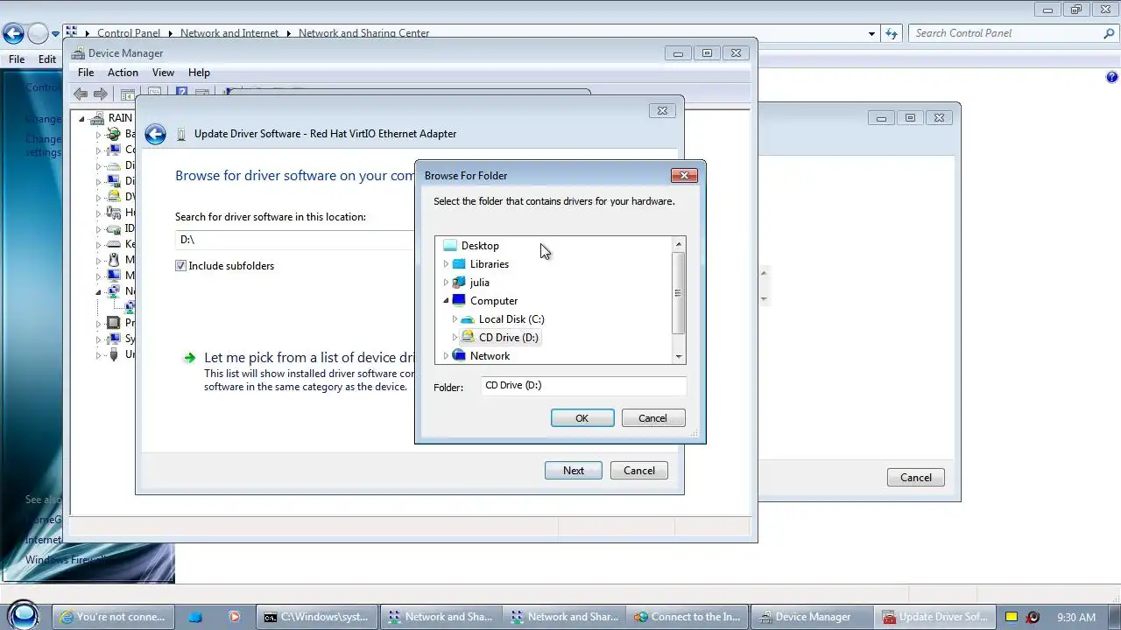
Task: Expand the julia folder node
Action: click(x=446, y=283)
